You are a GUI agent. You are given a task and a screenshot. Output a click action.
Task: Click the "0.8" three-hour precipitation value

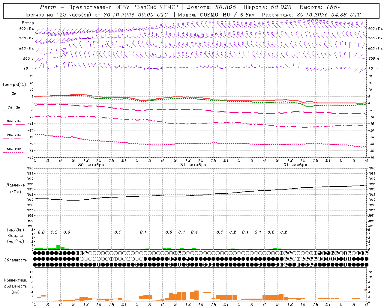41,232
